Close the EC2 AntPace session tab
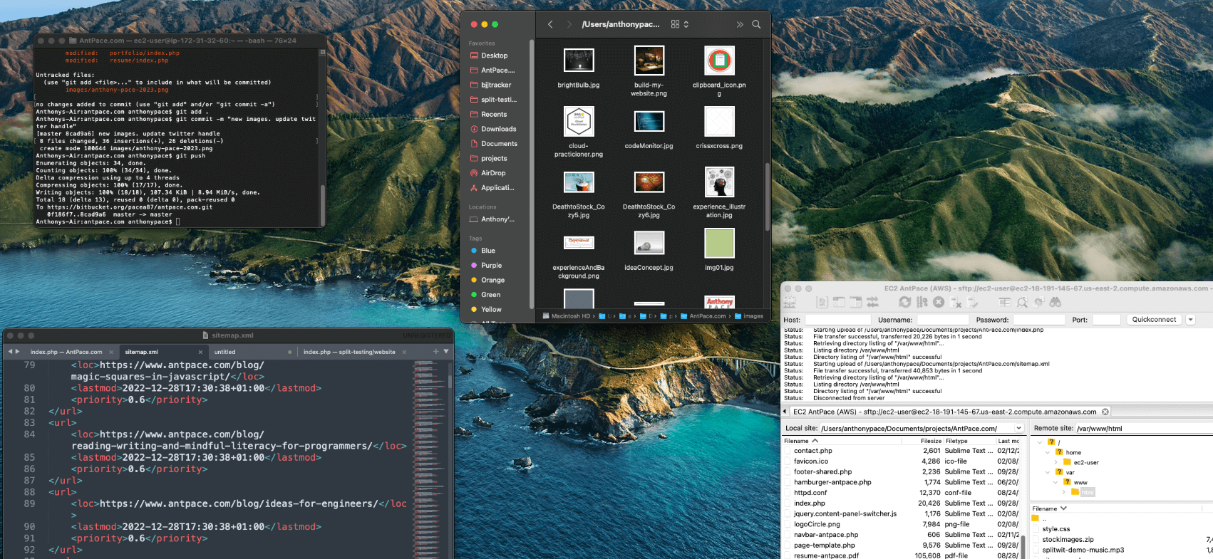 point(1105,412)
